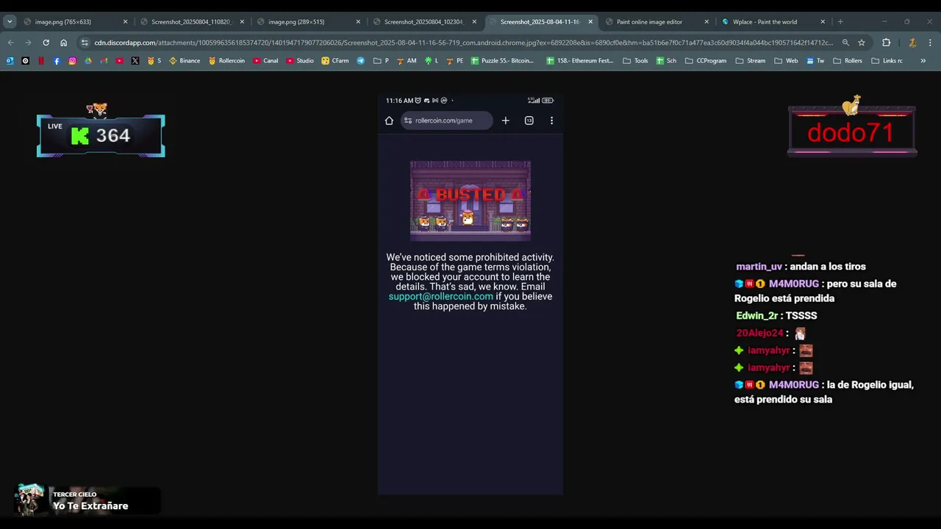Open the Puzzle 55.- Bitcoin bookmark
941x529 pixels.
pos(502,61)
